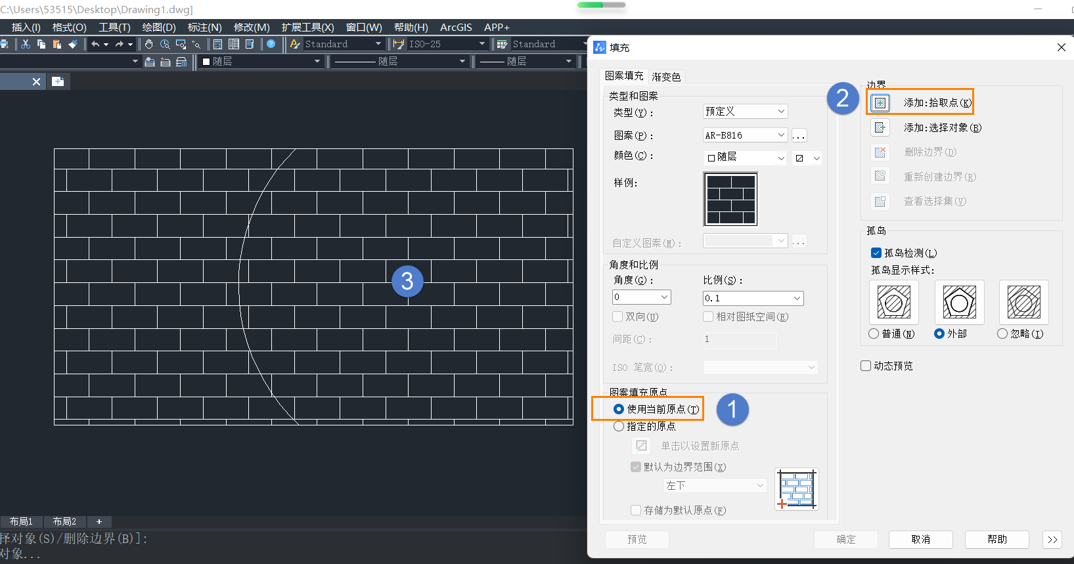The width and height of the screenshot is (1074, 564).
Task: Toggle the 孤岛检测 checkbox
Action: [876, 253]
